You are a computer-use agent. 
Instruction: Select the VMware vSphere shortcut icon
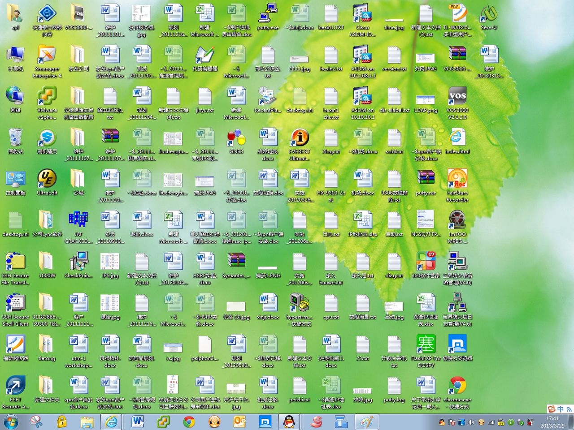tap(47, 103)
